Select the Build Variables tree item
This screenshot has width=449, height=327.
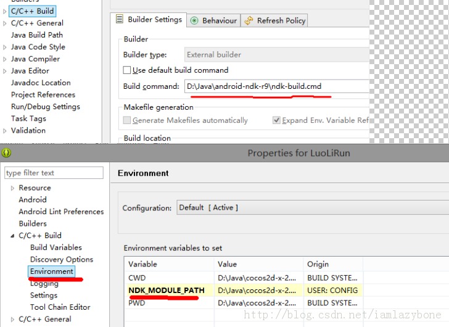point(56,247)
